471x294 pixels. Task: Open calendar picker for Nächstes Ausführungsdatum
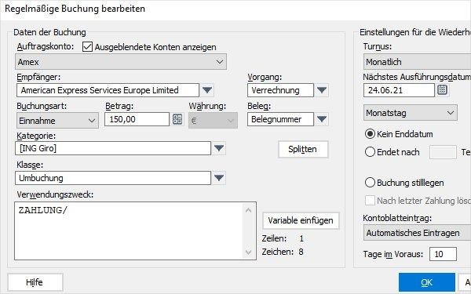tap(442, 89)
